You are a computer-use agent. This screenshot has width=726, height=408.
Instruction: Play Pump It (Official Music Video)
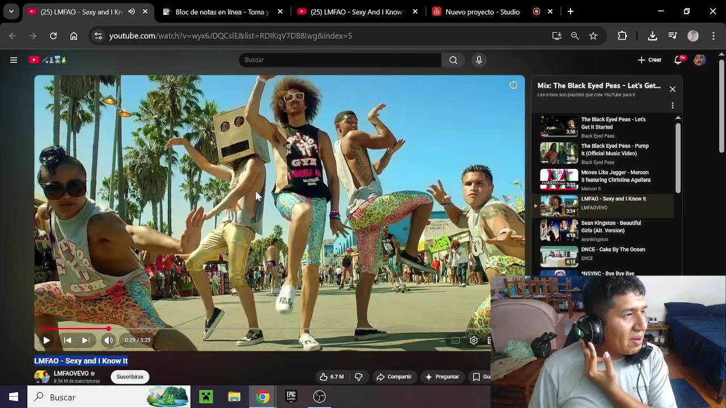604,154
